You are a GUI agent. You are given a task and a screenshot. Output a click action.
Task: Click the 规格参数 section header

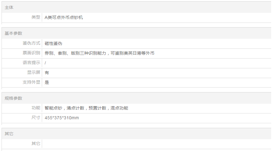[13, 98]
